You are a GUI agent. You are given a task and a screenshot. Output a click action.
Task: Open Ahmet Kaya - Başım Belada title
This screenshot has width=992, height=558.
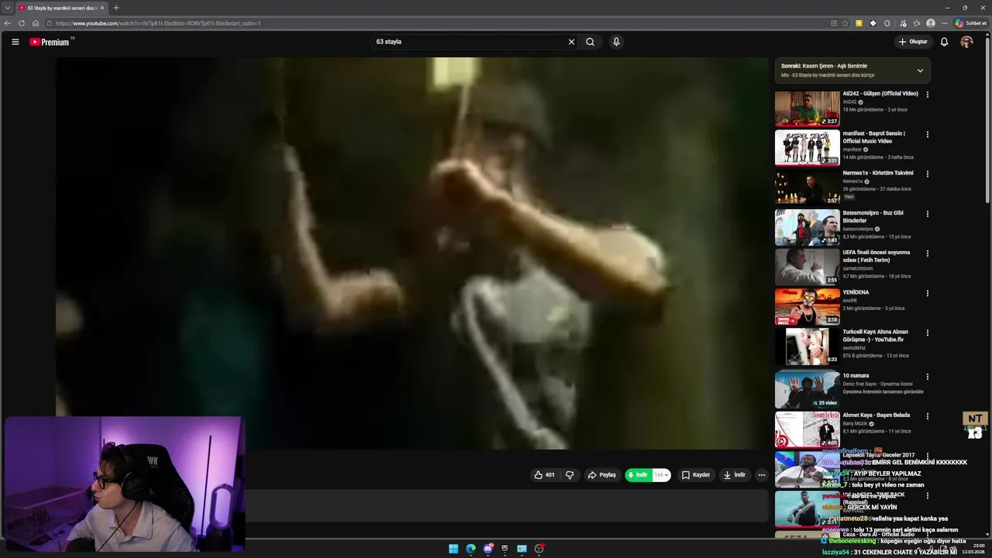(877, 415)
